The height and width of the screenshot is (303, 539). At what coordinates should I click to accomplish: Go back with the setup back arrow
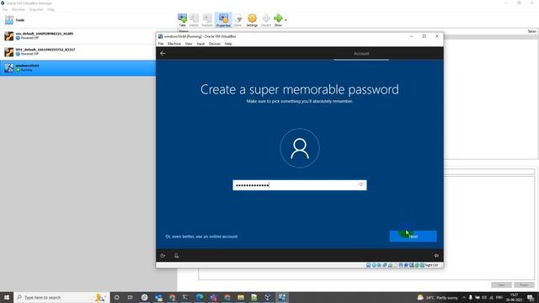[163, 53]
